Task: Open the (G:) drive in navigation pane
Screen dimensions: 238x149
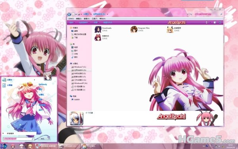Action: pos(79,80)
